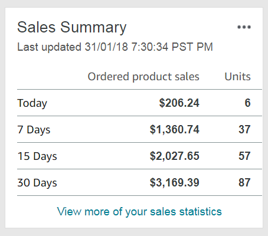Click the Today units value of 6

[247, 103]
